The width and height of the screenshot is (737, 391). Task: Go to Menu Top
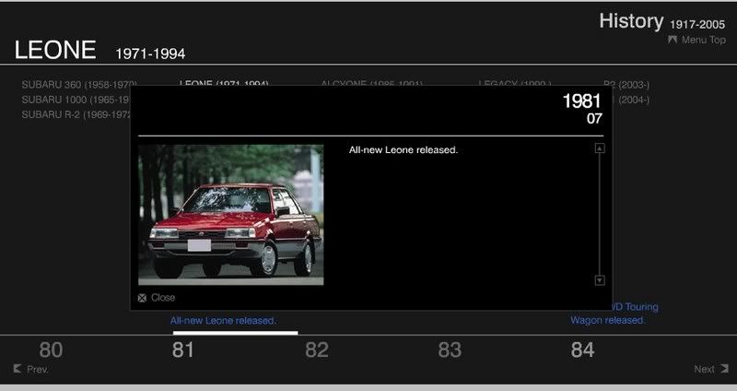tap(697, 40)
